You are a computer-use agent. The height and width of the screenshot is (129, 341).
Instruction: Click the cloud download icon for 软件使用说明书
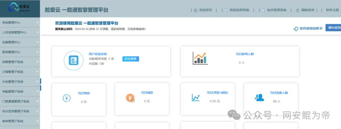296,29
